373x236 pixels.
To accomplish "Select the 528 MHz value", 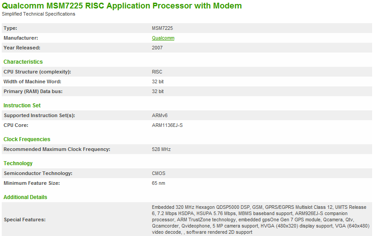I will tap(161, 149).
